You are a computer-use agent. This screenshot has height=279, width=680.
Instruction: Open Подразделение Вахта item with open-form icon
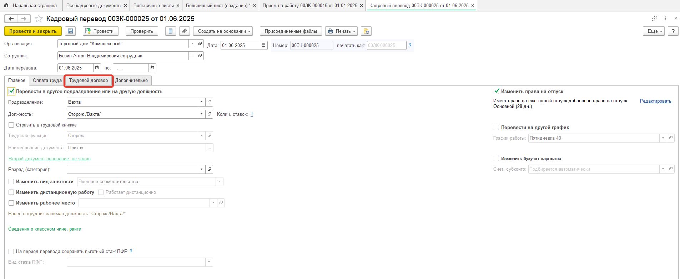210,102
